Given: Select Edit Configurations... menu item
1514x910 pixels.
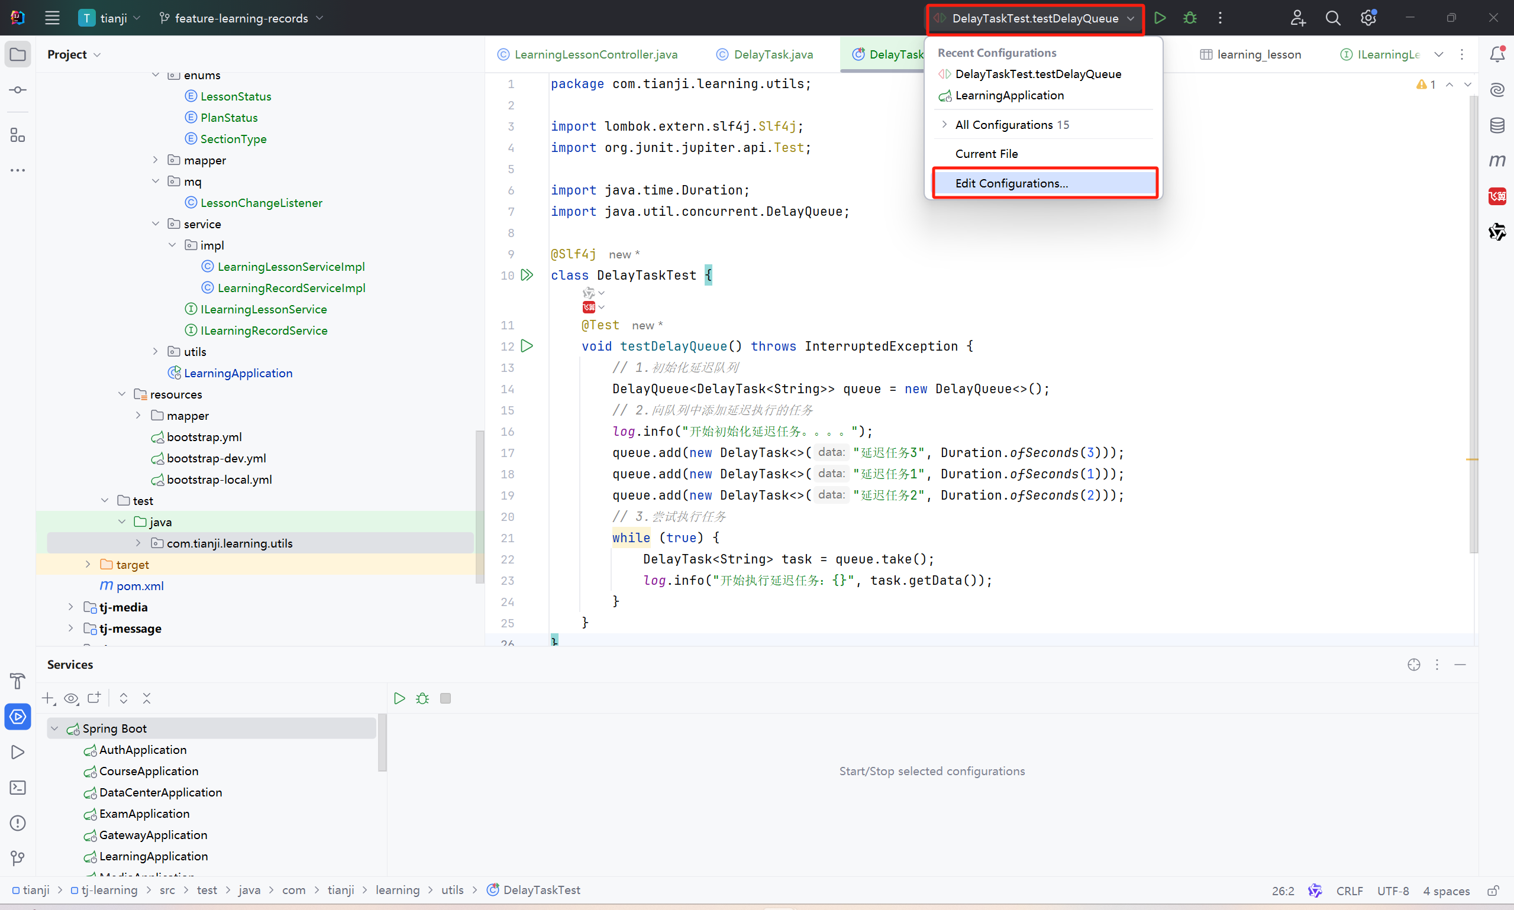Looking at the screenshot, I should click(x=1011, y=183).
